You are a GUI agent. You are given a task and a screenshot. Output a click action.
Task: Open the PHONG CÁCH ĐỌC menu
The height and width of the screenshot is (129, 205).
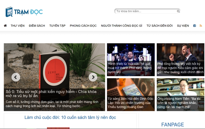(x=83, y=26)
